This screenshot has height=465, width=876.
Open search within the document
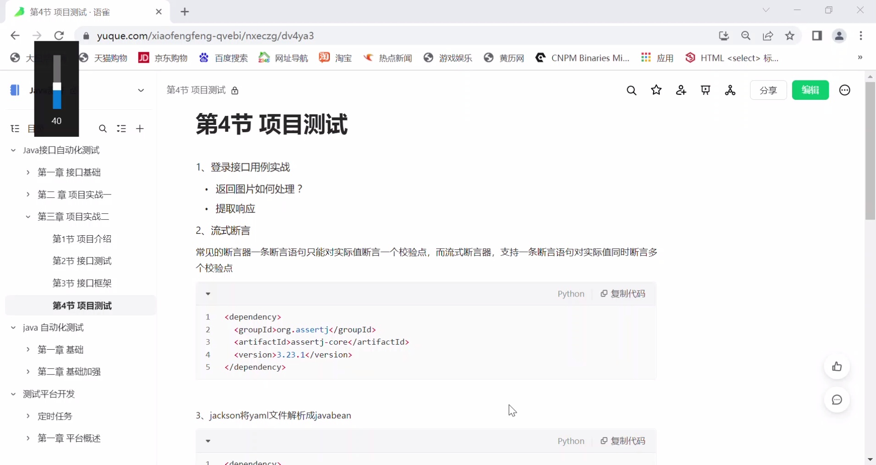[x=631, y=90]
